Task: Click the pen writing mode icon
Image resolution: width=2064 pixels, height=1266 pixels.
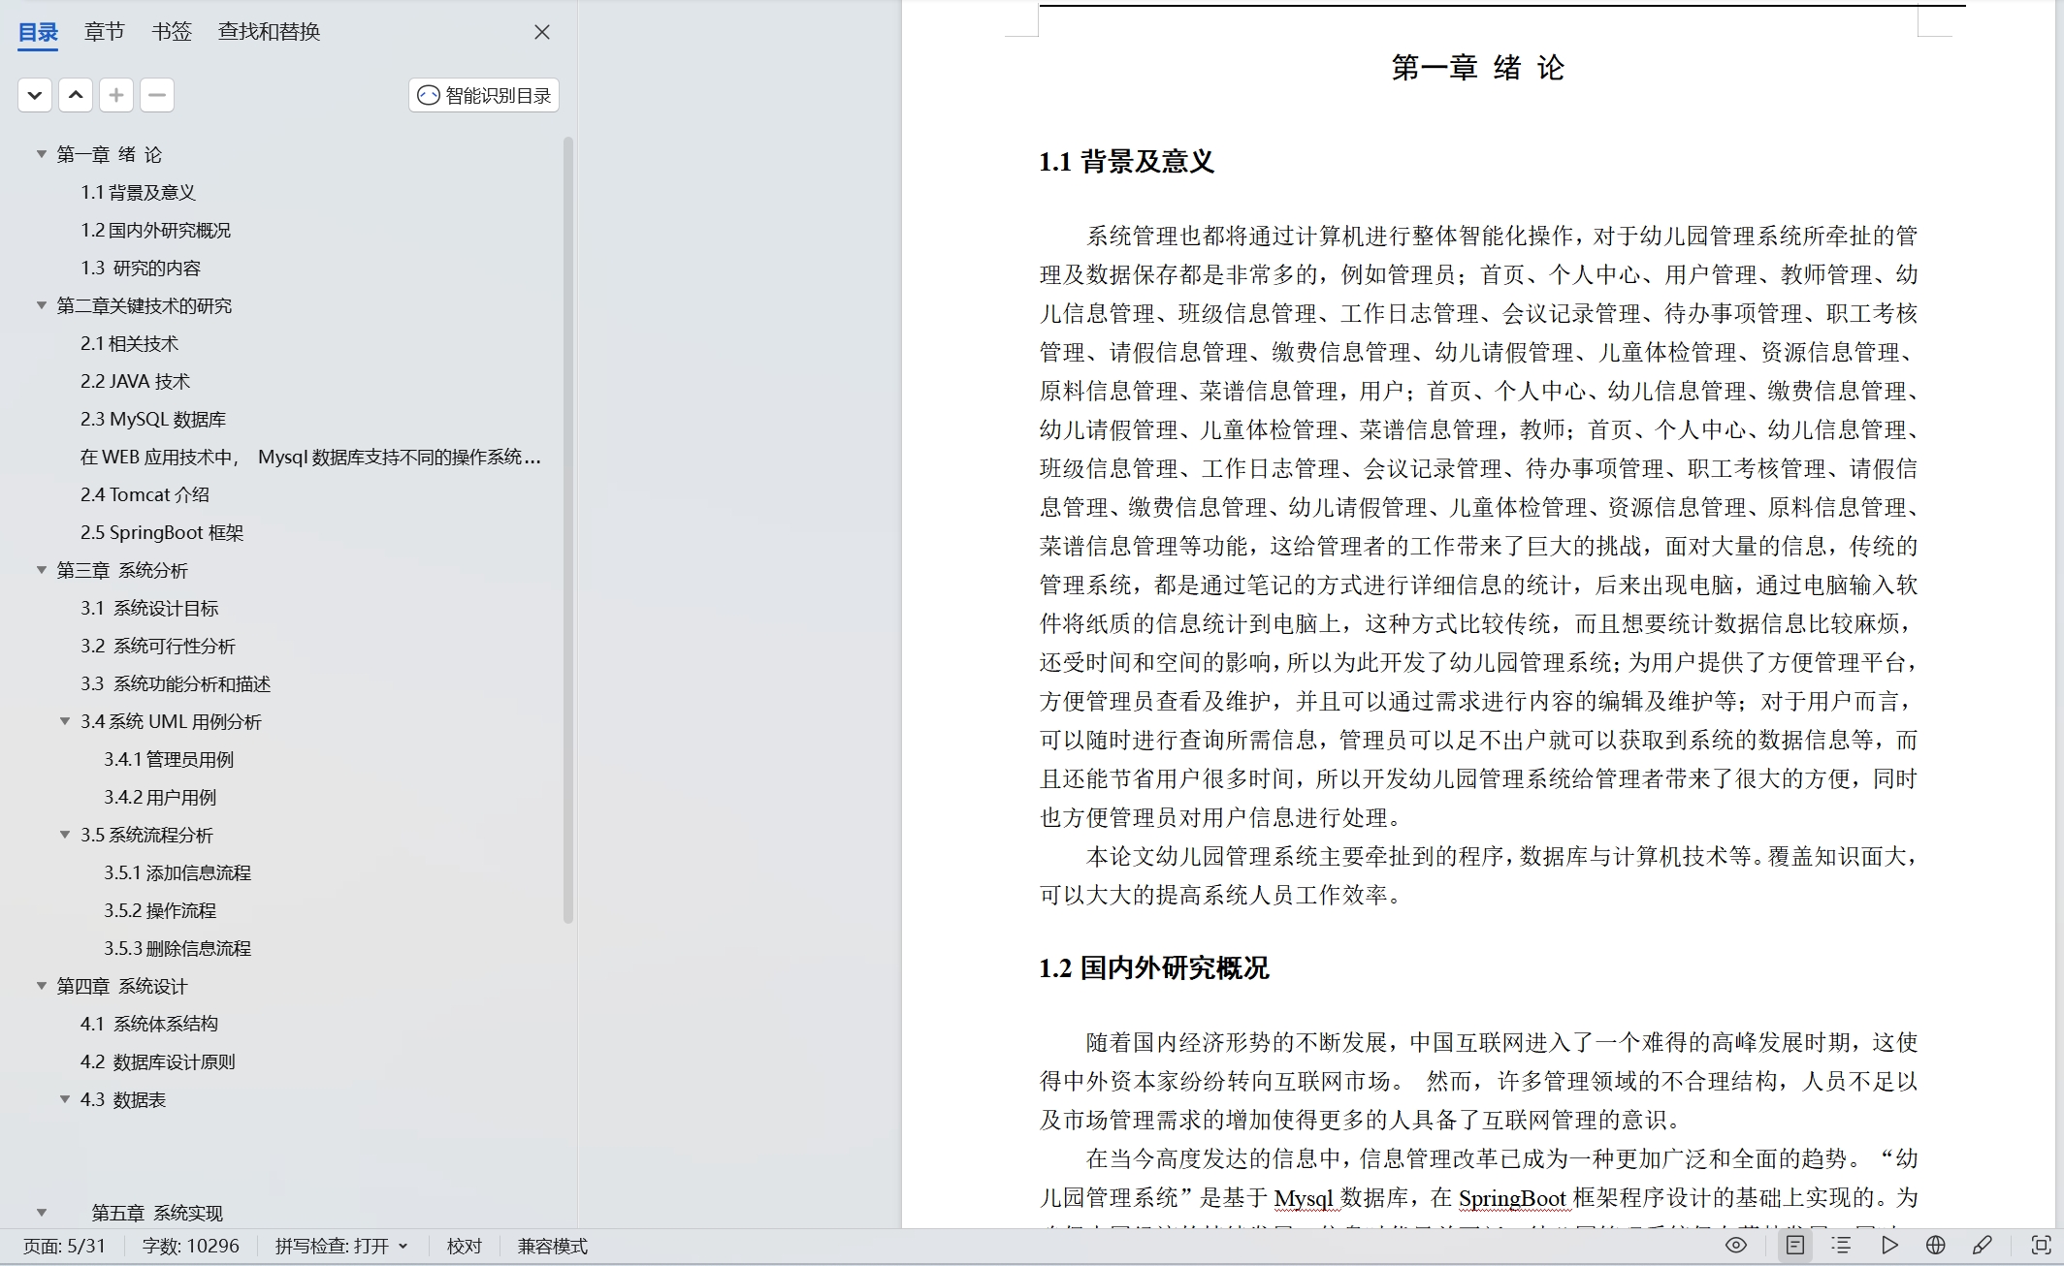Action: pos(1983,1246)
